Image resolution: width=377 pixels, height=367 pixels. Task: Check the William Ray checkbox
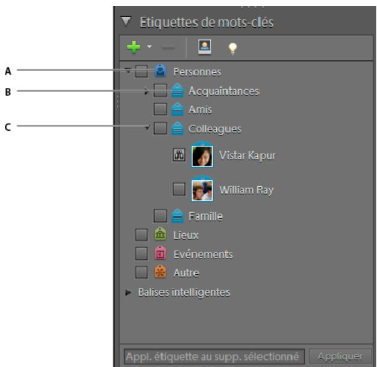pyautogui.click(x=179, y=189)
